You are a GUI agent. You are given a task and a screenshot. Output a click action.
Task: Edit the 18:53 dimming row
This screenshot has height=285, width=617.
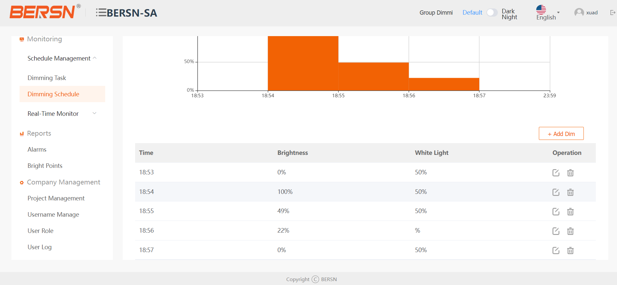(556, 173)
